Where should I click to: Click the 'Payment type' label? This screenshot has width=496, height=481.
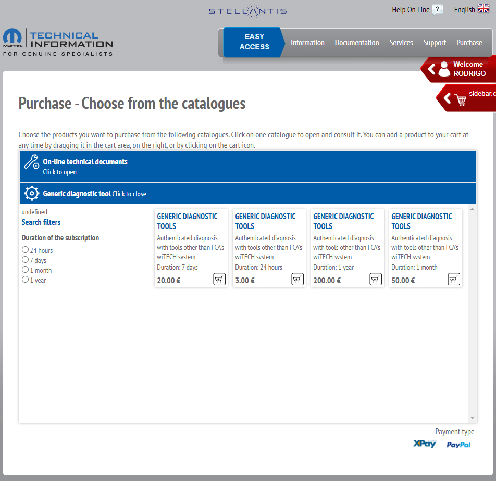click(x=454, y=432)
